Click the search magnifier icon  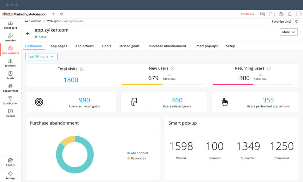click(62, 14)
